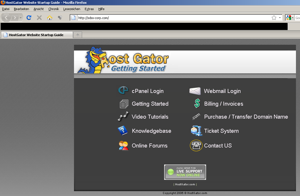Click the Ticket System icon

tap(196, 131)
